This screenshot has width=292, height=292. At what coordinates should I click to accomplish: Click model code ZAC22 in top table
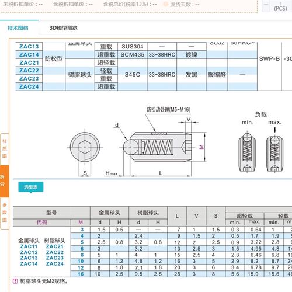click(x=29, y=71)
